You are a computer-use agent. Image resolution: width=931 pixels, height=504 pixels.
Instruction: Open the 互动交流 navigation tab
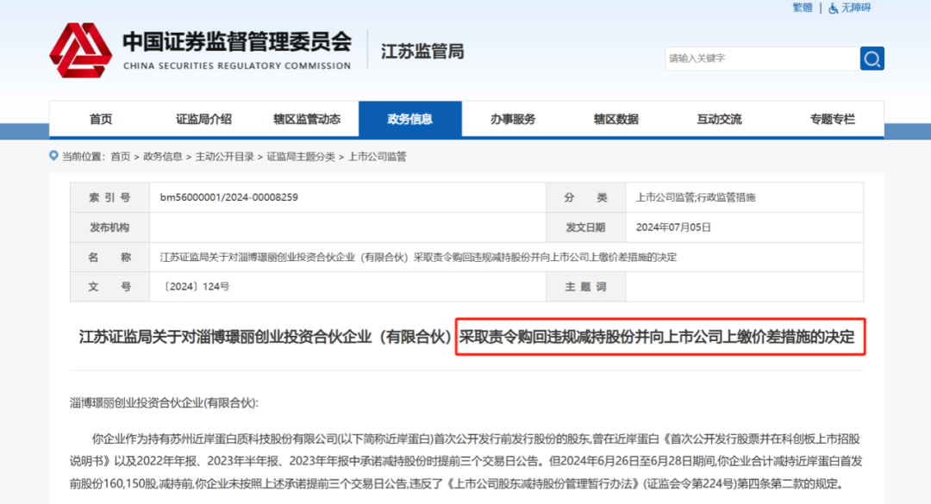coord(719,120)
